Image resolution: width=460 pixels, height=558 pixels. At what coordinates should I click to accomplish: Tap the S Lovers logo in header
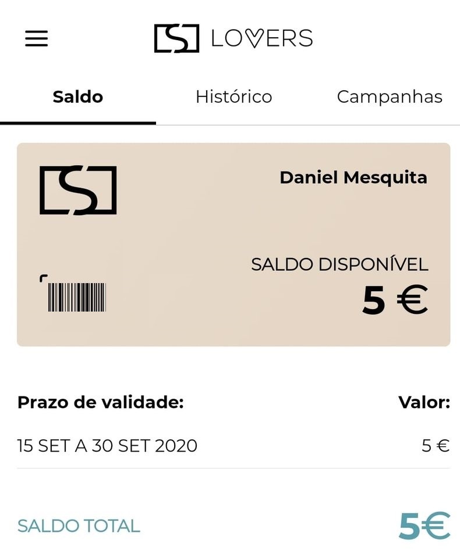[x=233, y=38]
